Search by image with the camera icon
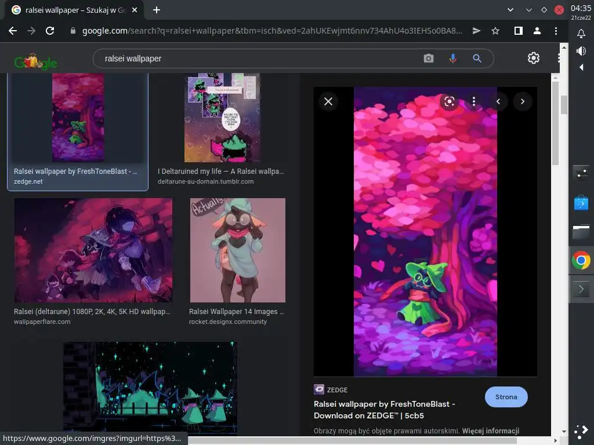 tap(429, 59)
